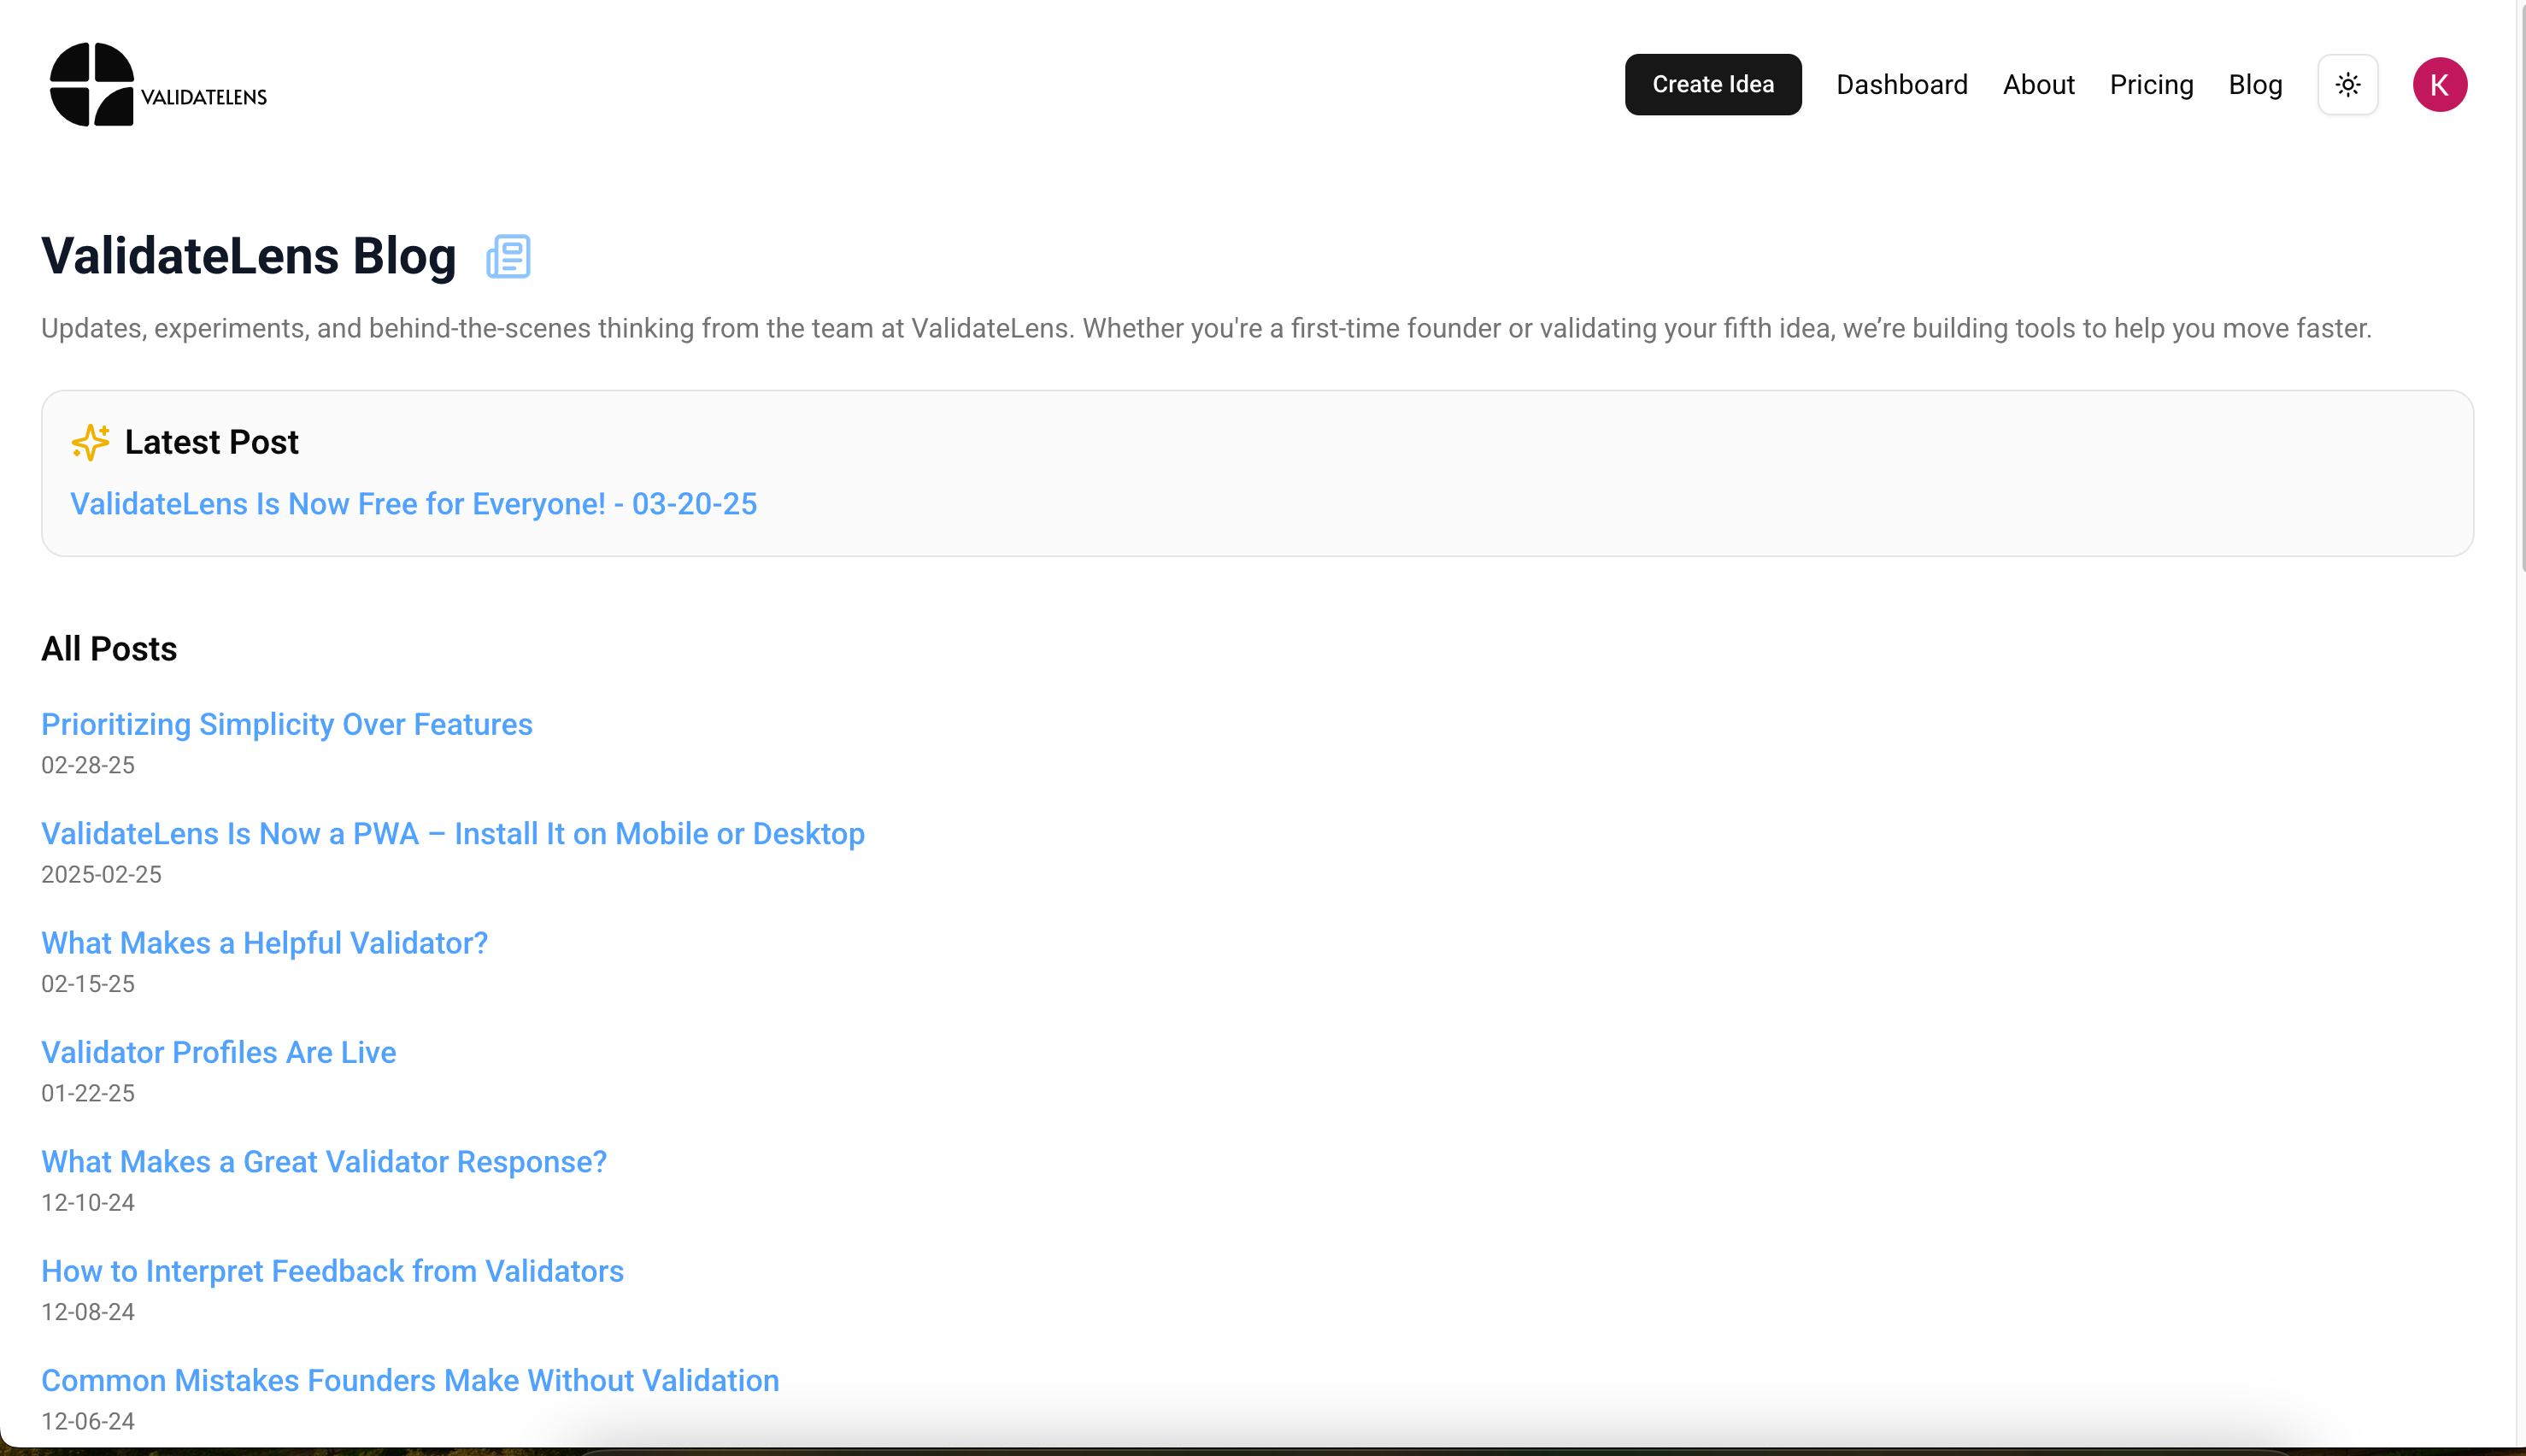Click the newspaper icon beside Blog title
Screen dimensions: 2526x1456
(508, 257)
